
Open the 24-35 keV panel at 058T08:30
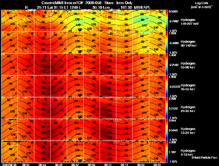tap(9, 108)
